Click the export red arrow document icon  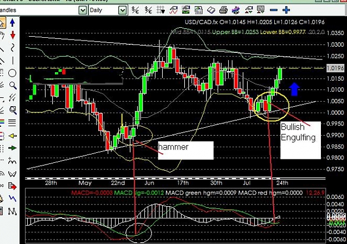[x=12, y=186]
